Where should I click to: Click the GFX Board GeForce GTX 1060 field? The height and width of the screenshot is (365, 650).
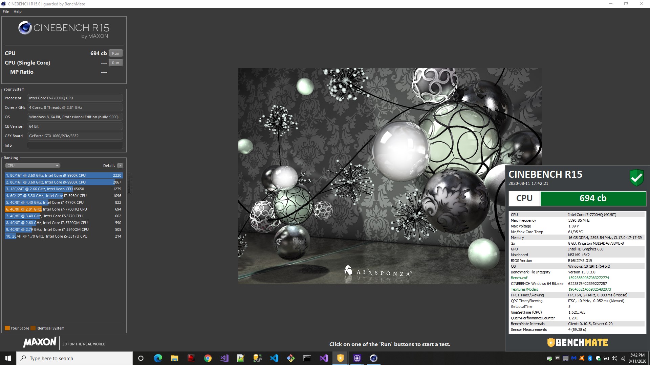(75, 136)
